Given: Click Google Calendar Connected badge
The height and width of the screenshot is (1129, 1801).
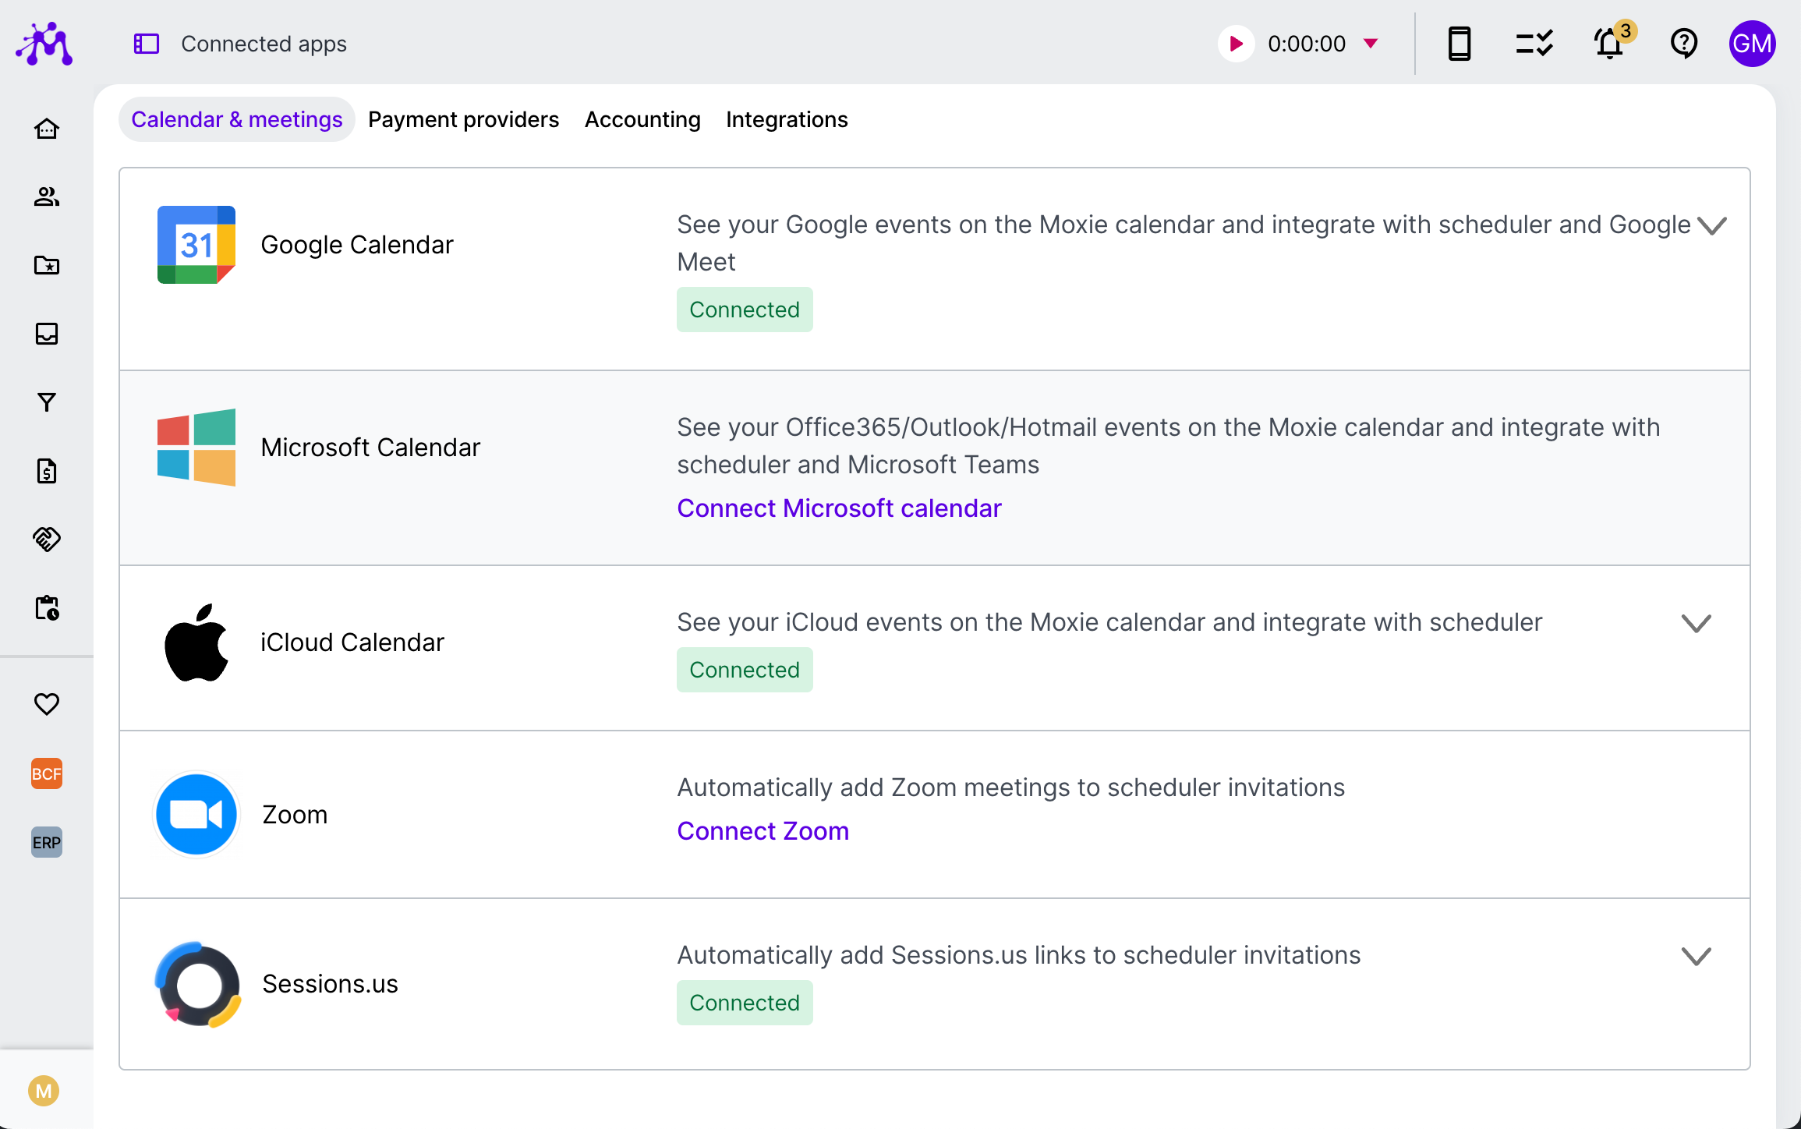Looking at the screenshot, I should 745,310.
